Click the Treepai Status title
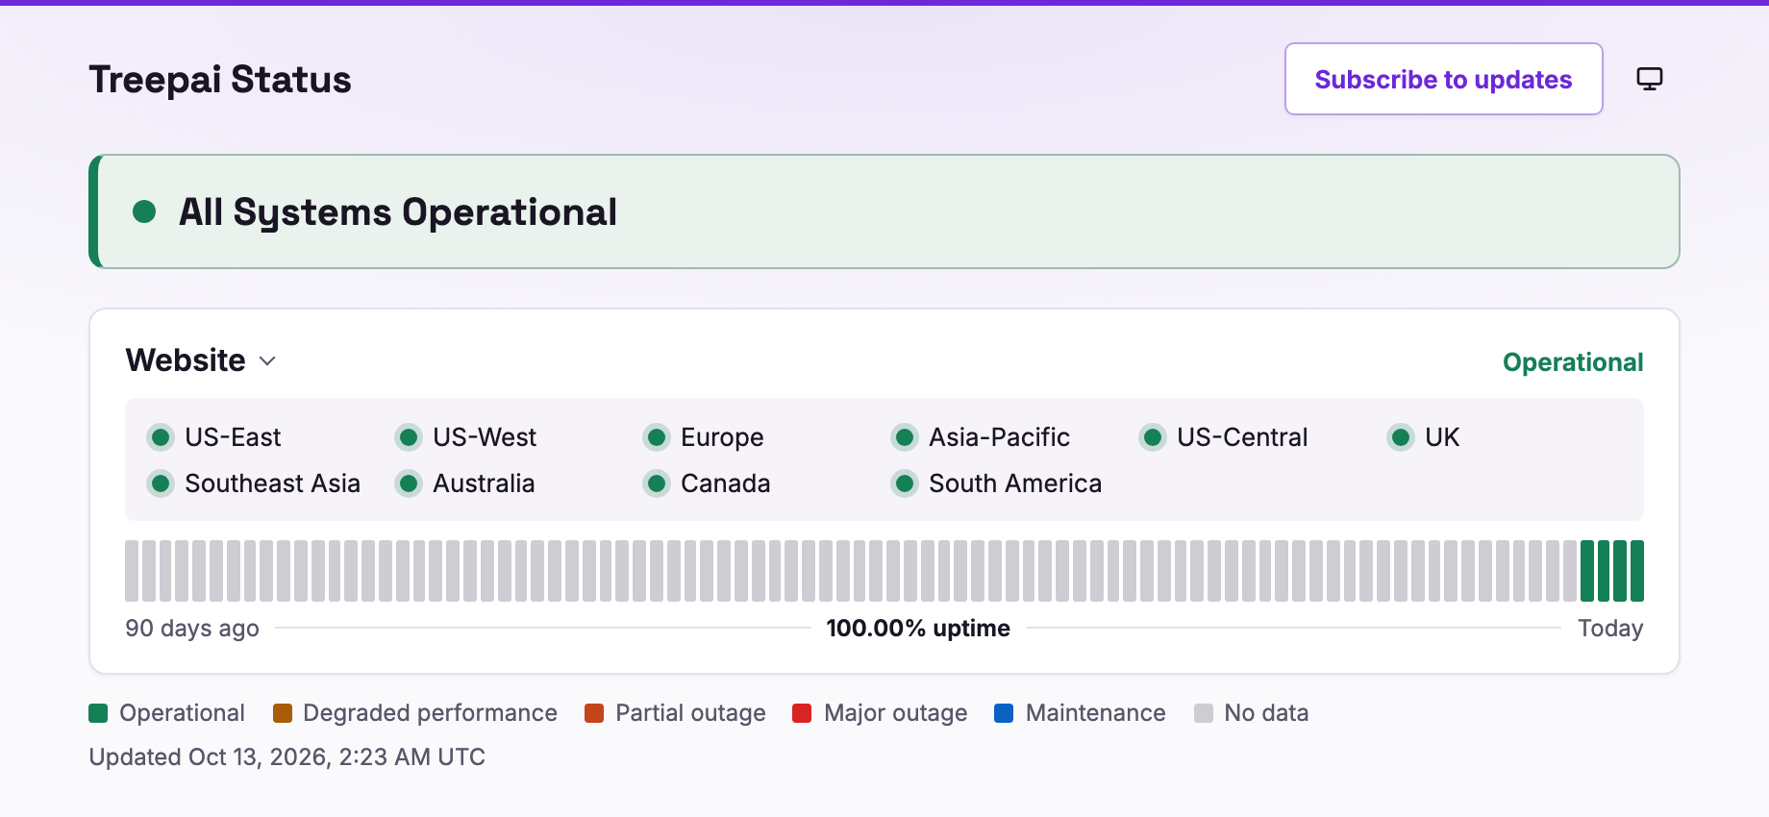The height and width of the screenshot is (817, 1769). coord(220,80)
